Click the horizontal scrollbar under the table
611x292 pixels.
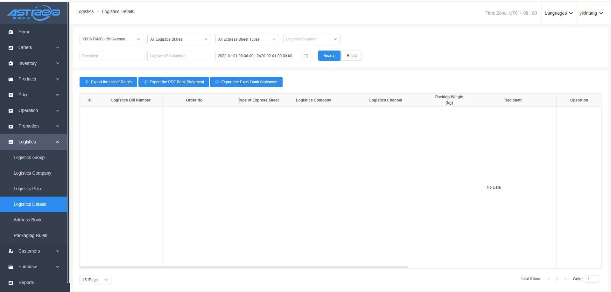pyautogui.click(x=244, y=267)
